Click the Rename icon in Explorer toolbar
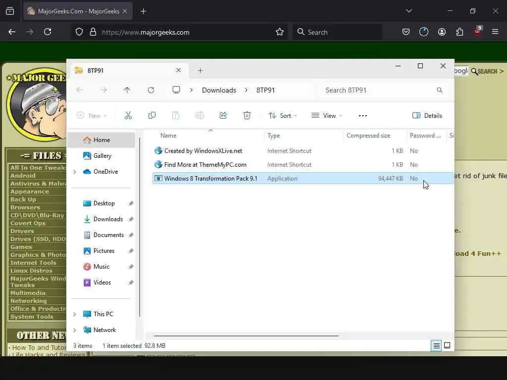This screenshot has width=507, height=380. [200, 115]
